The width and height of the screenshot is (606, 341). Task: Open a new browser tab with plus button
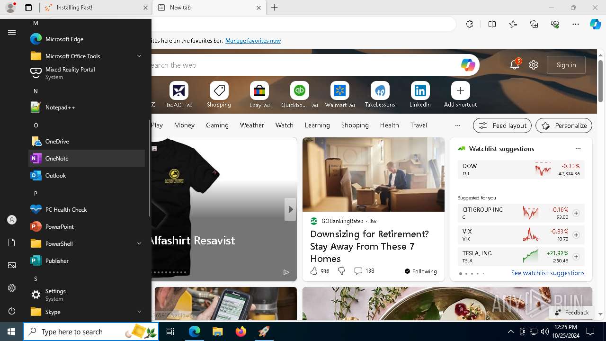point(275,8)
